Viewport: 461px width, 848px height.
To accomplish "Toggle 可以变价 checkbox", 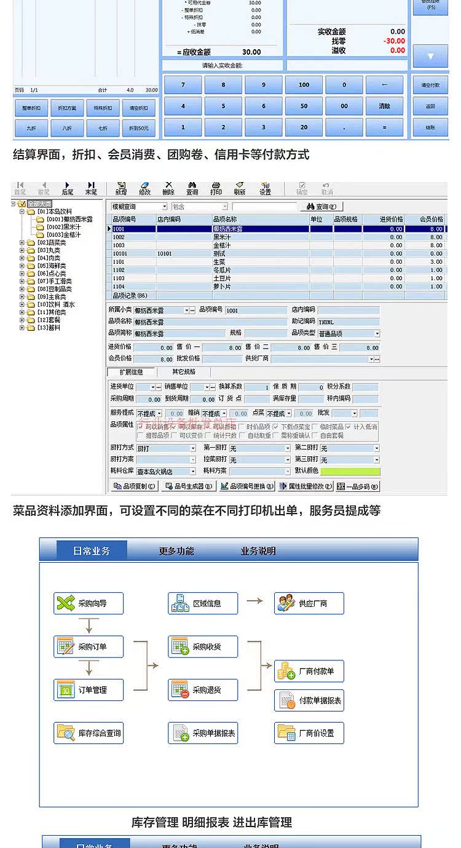I will 175,435.
